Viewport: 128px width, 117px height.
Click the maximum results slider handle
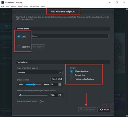(21, 95)
